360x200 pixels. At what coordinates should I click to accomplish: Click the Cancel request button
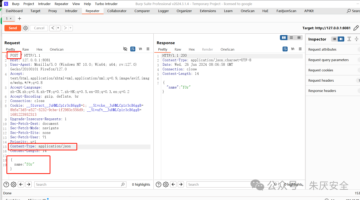(39, 28)
